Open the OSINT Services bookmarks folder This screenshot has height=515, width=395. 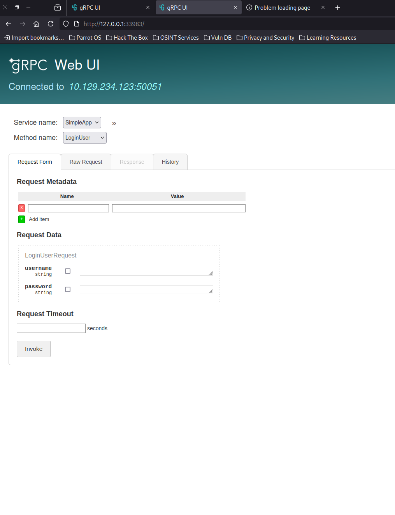click(176, 38)
